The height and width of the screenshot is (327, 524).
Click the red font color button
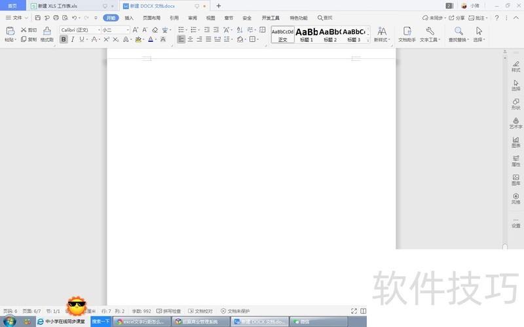151,39
